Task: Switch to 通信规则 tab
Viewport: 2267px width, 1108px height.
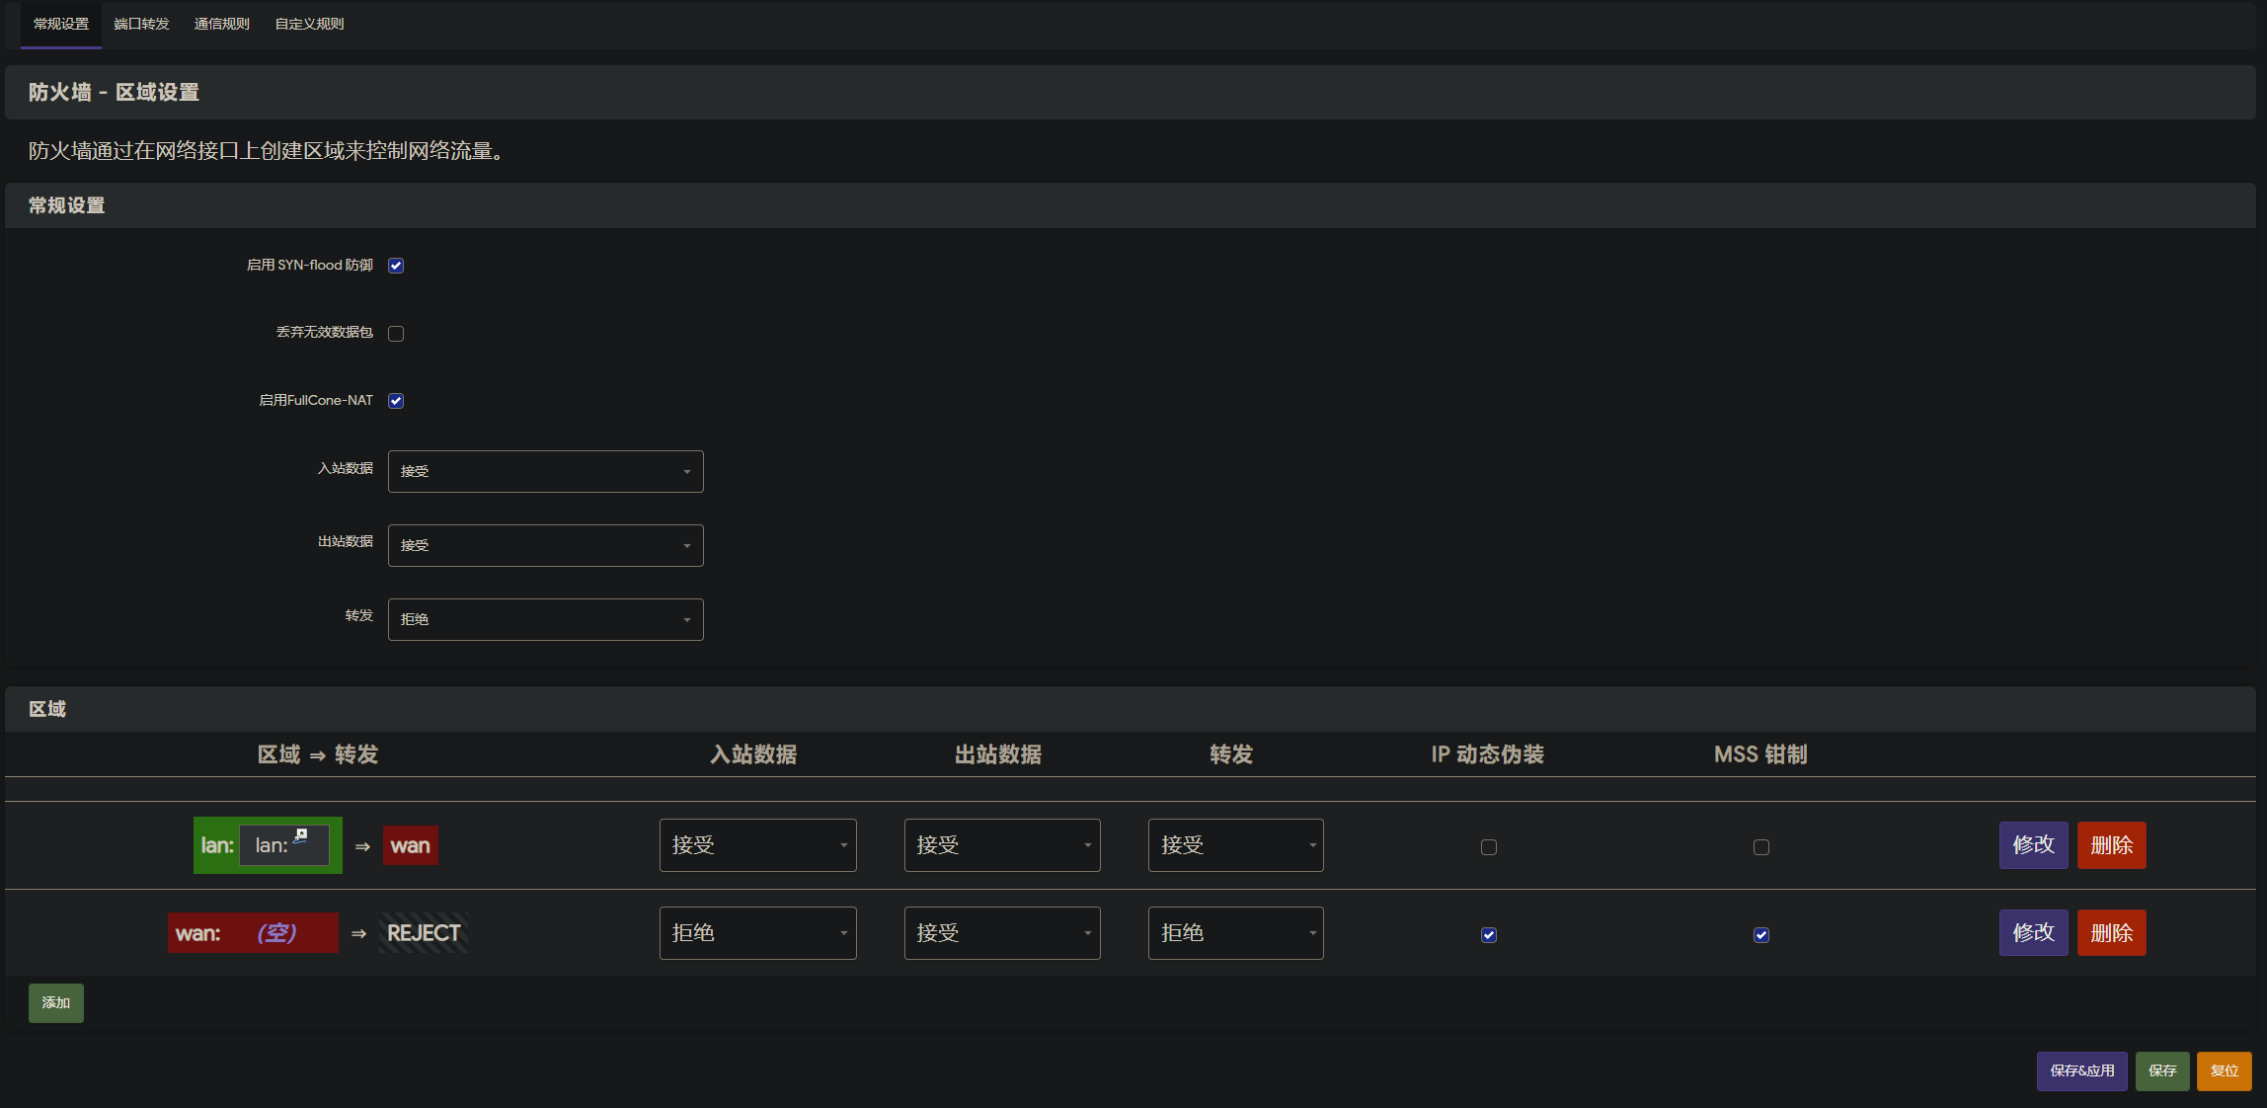Action: (x=222, y=24)
